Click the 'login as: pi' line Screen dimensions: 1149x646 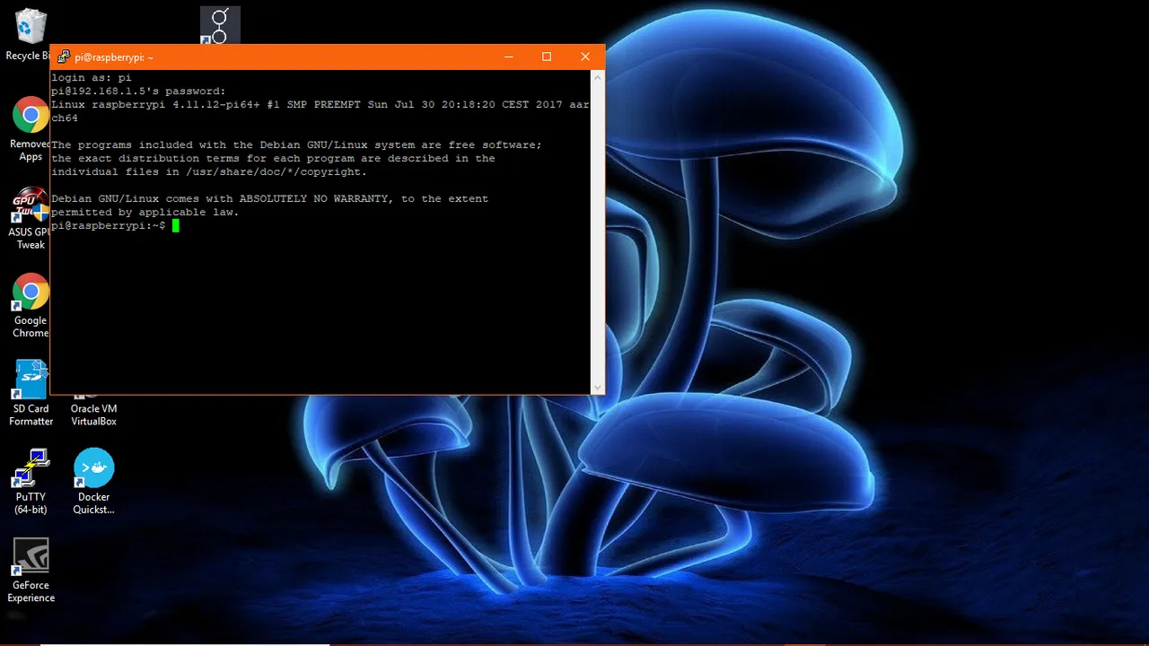click(x=92, y=78)
